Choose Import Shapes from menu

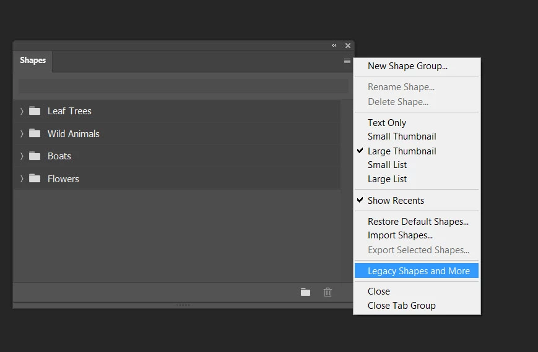417,235
